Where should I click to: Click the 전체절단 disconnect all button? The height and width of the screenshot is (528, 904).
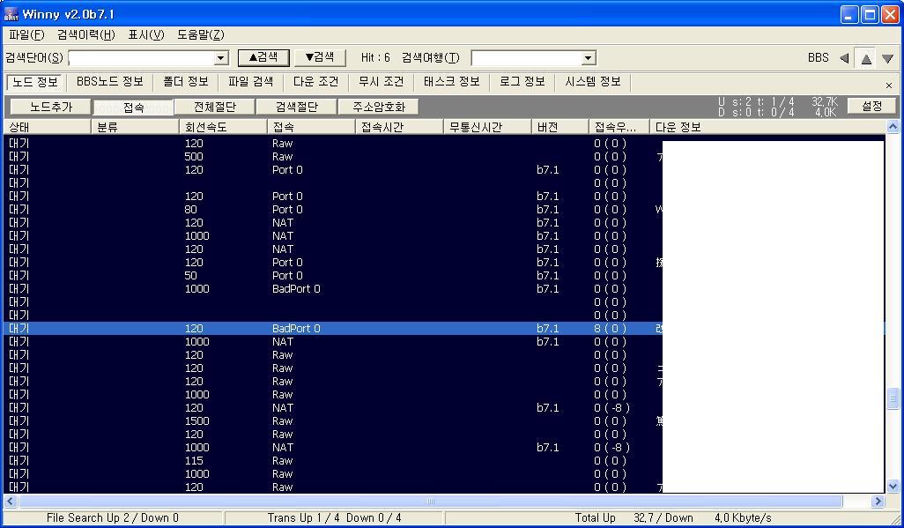tap(215, 107)
